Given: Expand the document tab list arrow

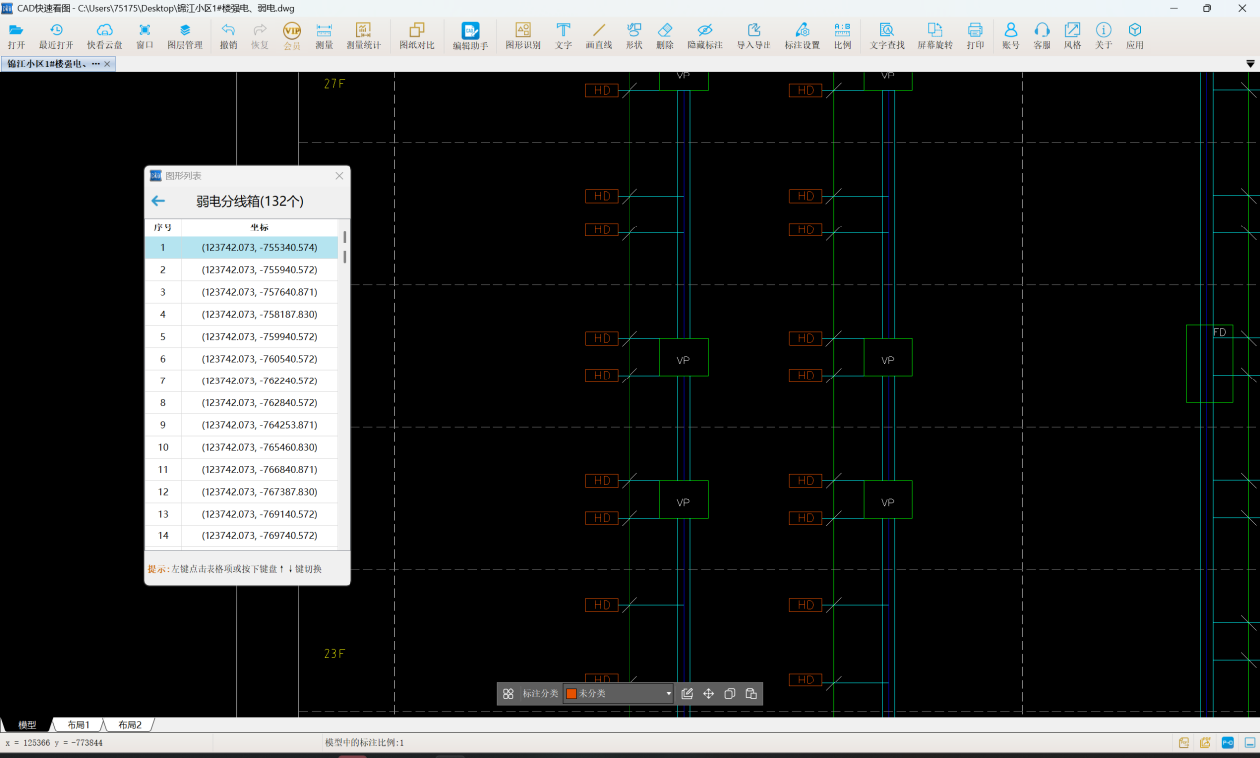Looking at the screenshot, I should [1250, 64].
